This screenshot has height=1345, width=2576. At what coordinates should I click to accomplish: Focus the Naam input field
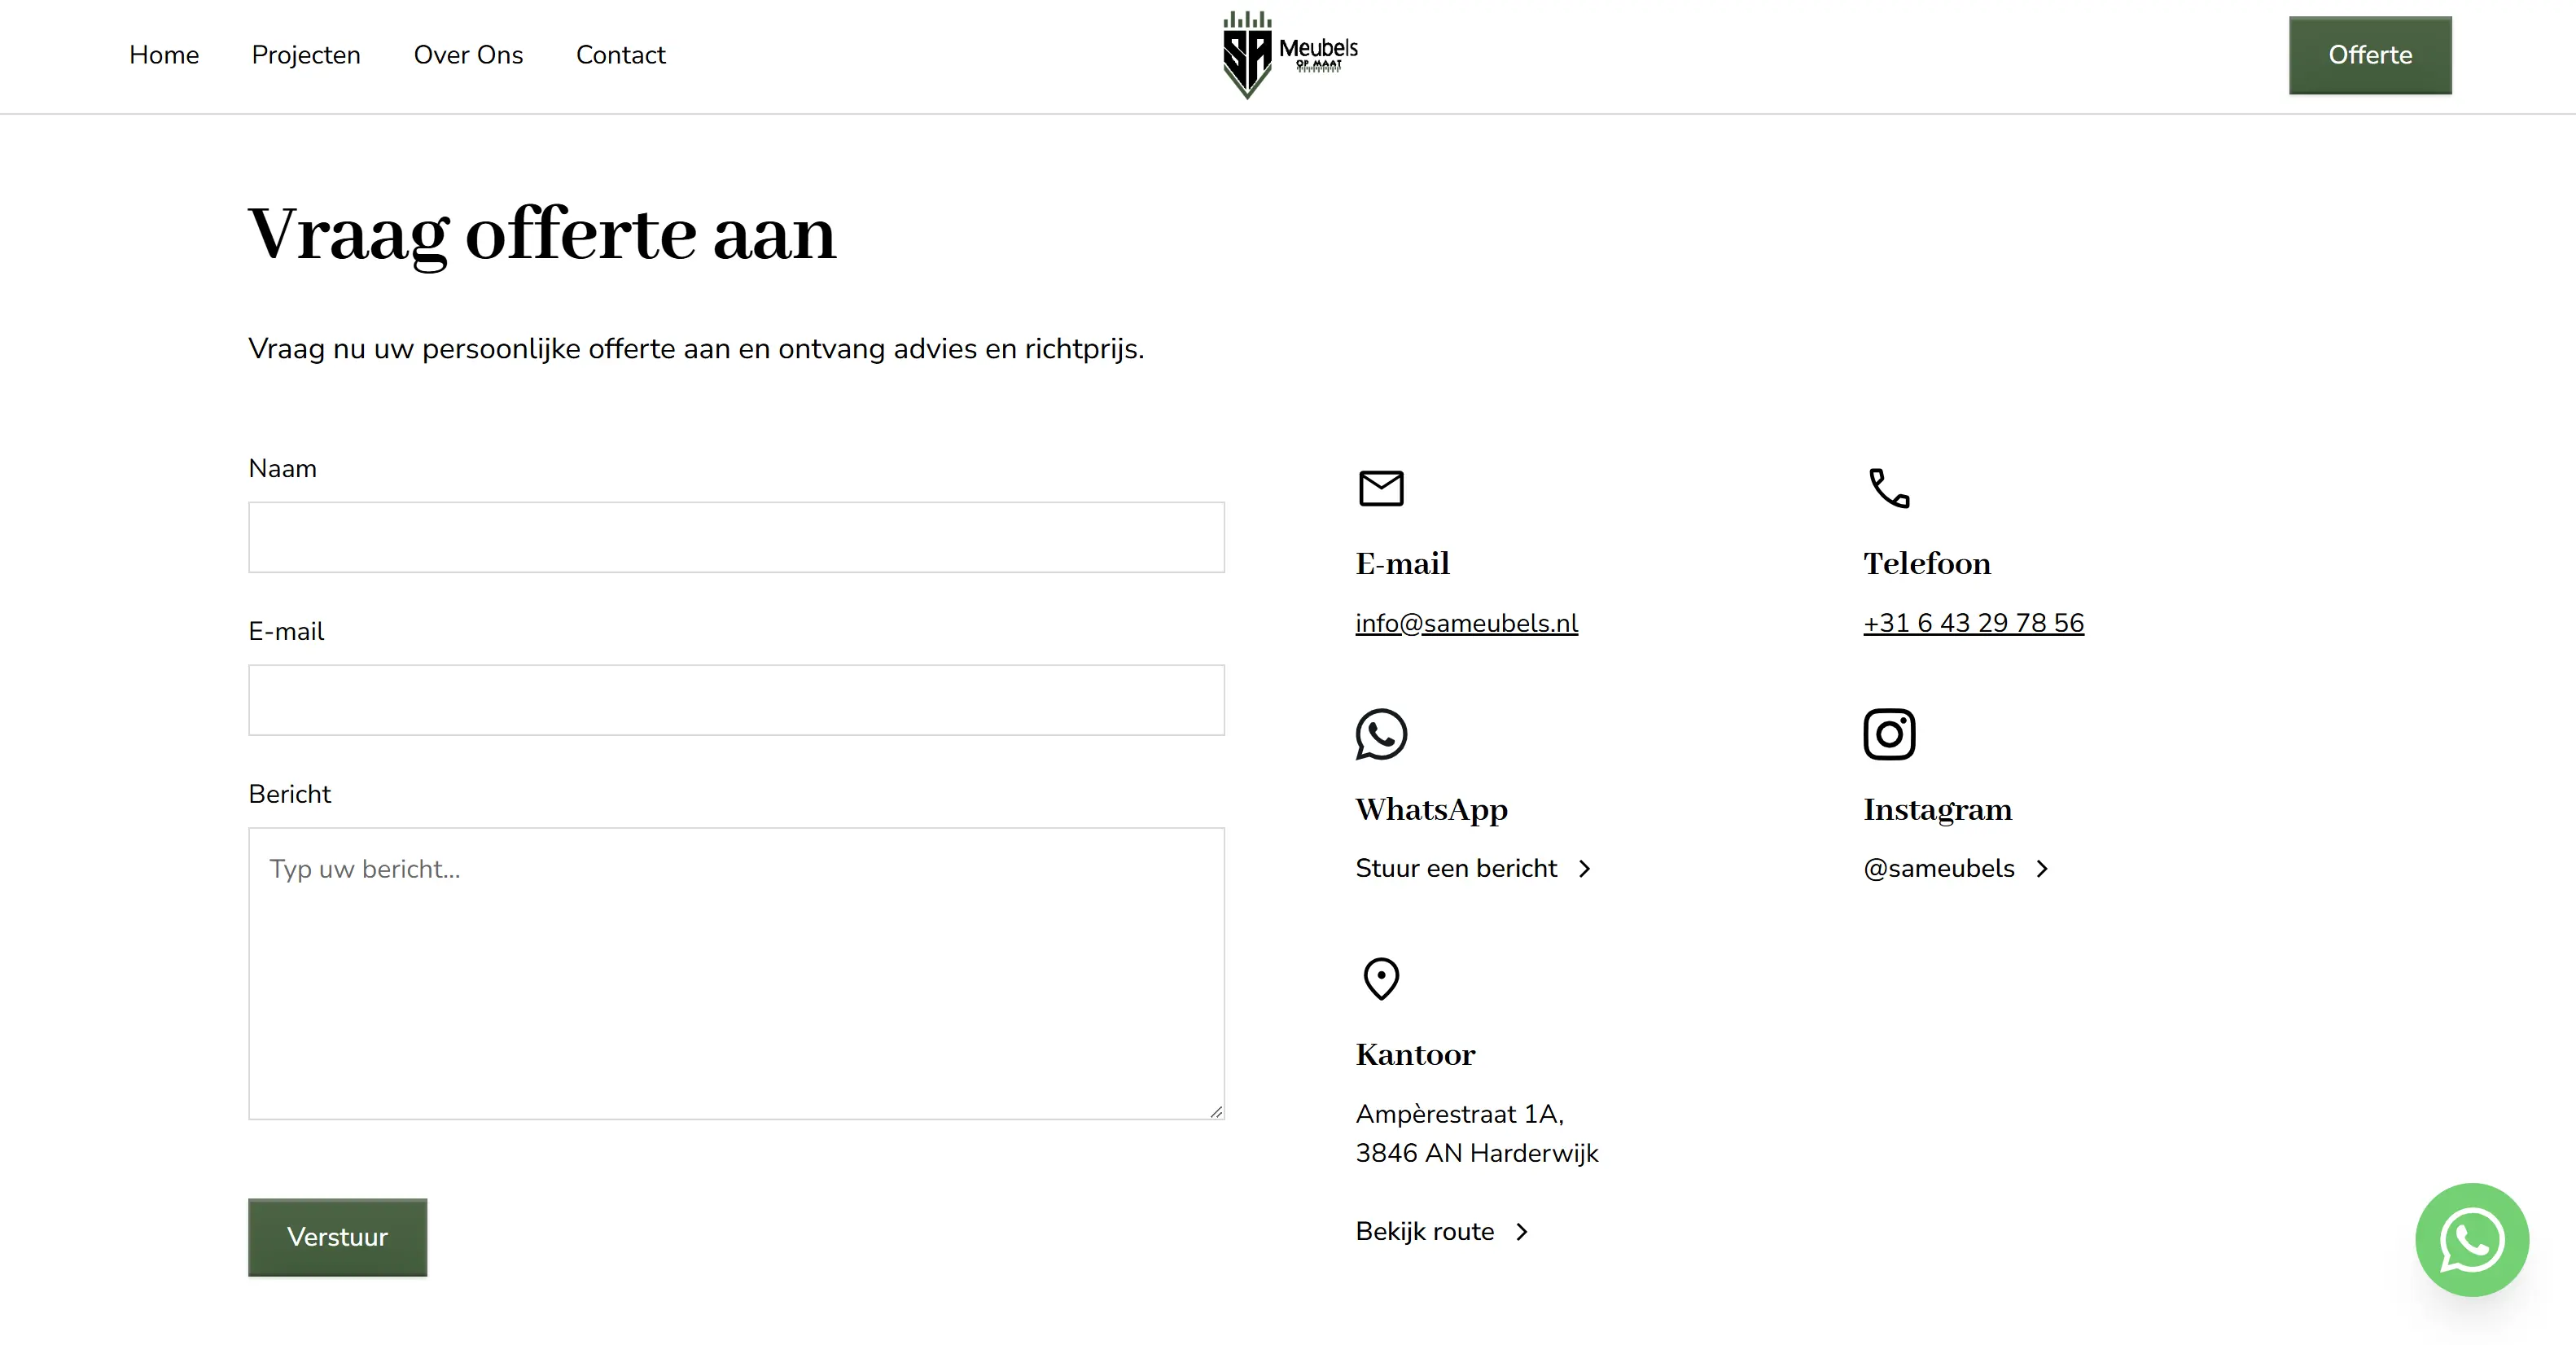[x=736, y=537]
